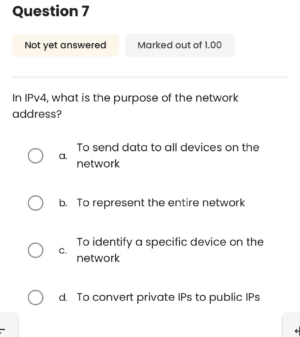Click 'network' in option a's second line
This screenshot has width=300, height=337.
coord(98,164)
